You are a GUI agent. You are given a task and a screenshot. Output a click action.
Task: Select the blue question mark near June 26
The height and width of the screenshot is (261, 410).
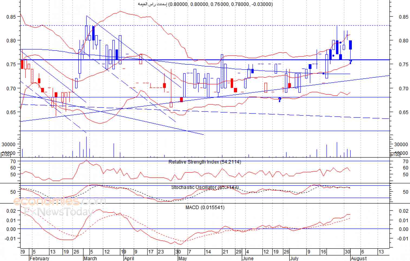tap(280, 100)
